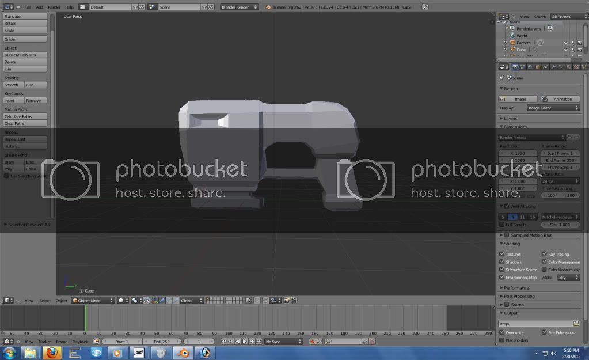Open the Render menu in the top bar
The width and height of the screenshot is (589, 360).
pos(54,7)
